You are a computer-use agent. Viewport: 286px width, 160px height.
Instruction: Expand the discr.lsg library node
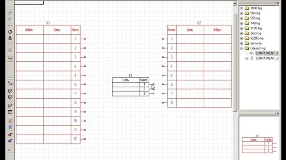pyautogui.click(x=241, y=33)
